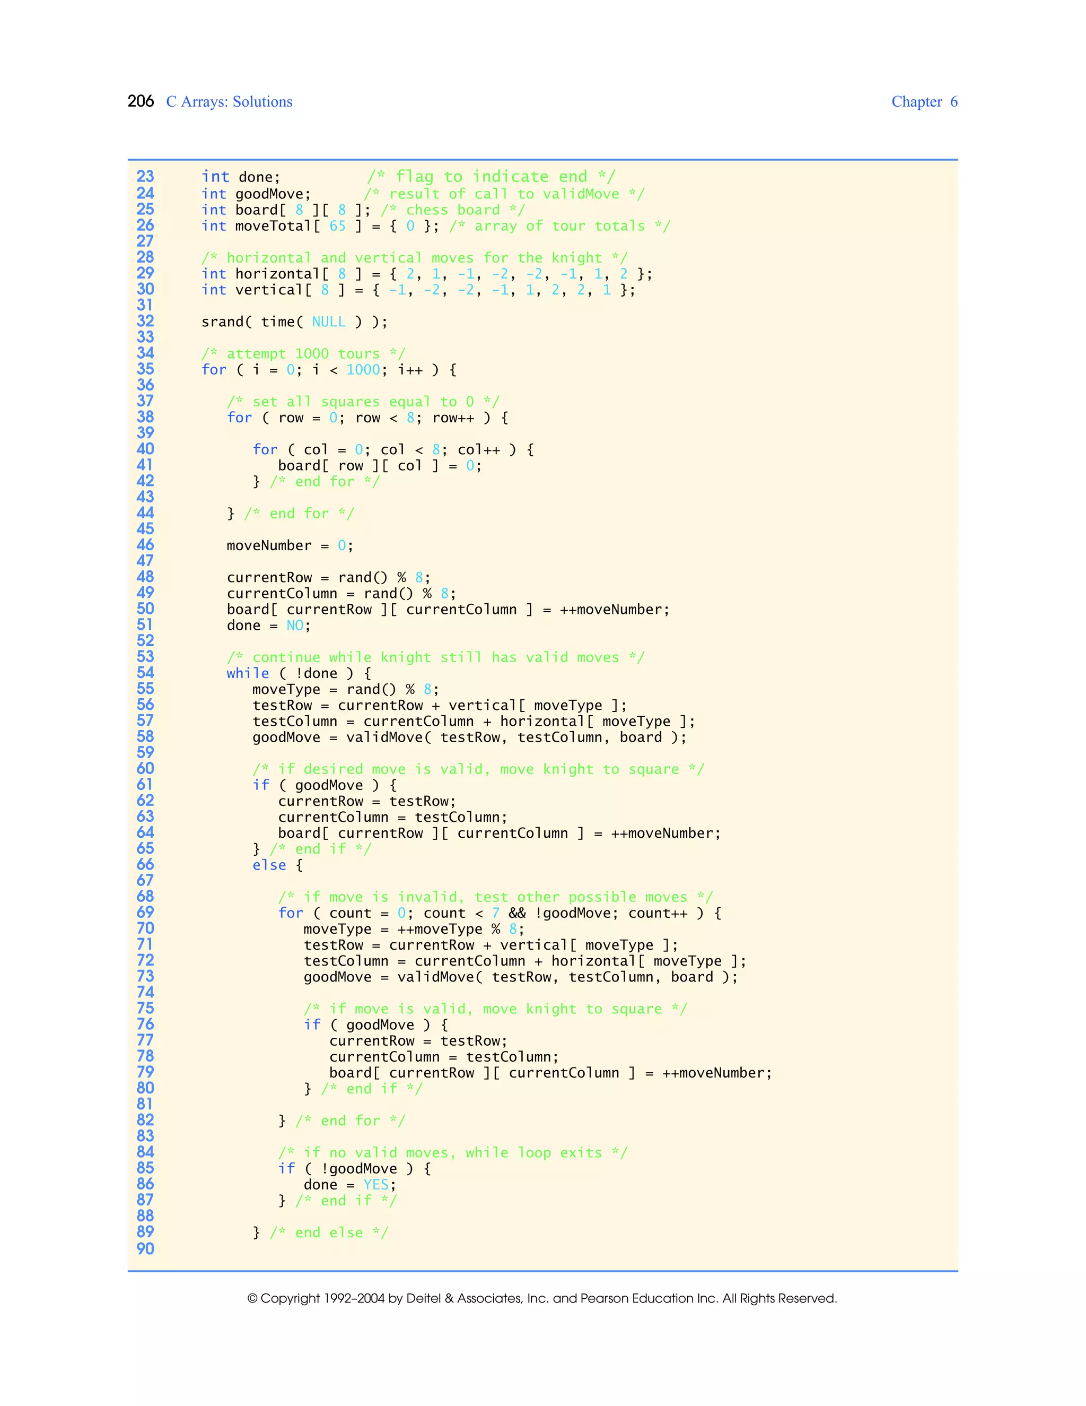Click page number 206 in the header
The width and height of the screenshot is (1086, 1406).
click(x=140, y=101)
